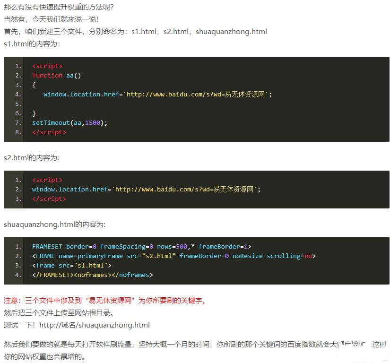The width and height of the screenshot is (390, 363).
Task: Click the line '然后把三个文件上传至网站根目录'
Action: pyautogui.click(x=58, y=312)
